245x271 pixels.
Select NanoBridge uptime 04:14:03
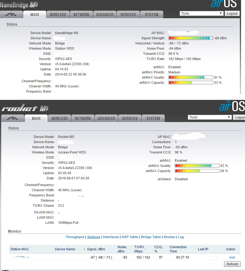click(x=61, y=69)
